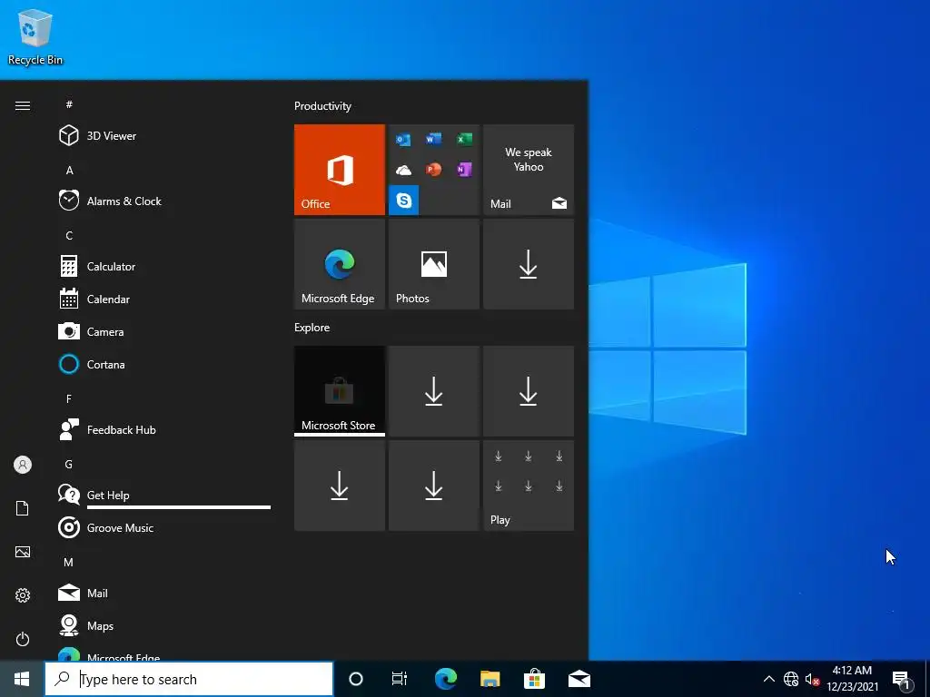
Task: Open the Microsoft Store tile
Action: [x=340, y=391]
